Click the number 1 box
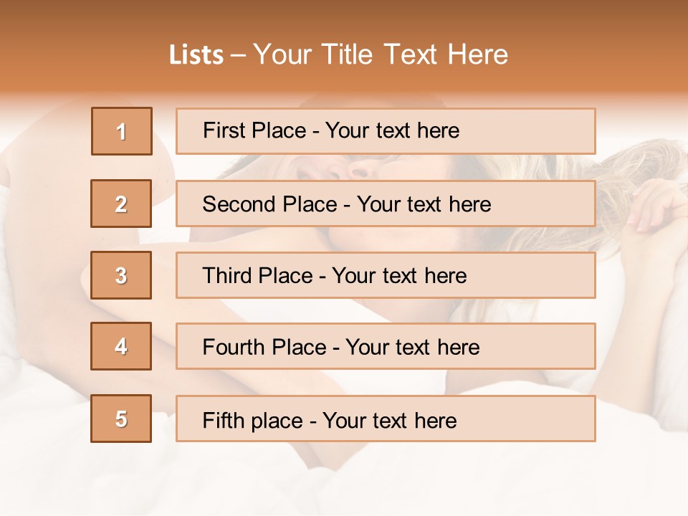 [121, 131]
